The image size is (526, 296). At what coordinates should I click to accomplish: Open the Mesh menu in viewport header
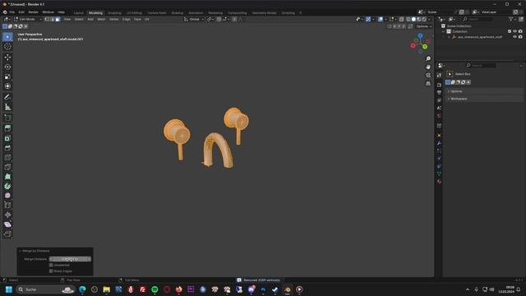click(101, 20)
